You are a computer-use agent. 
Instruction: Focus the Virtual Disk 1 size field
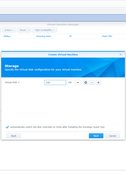(55, 83)
